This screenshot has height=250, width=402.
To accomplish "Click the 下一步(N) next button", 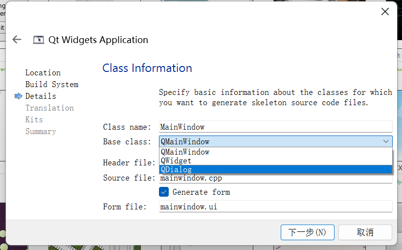I will click(x=308, y=232).
